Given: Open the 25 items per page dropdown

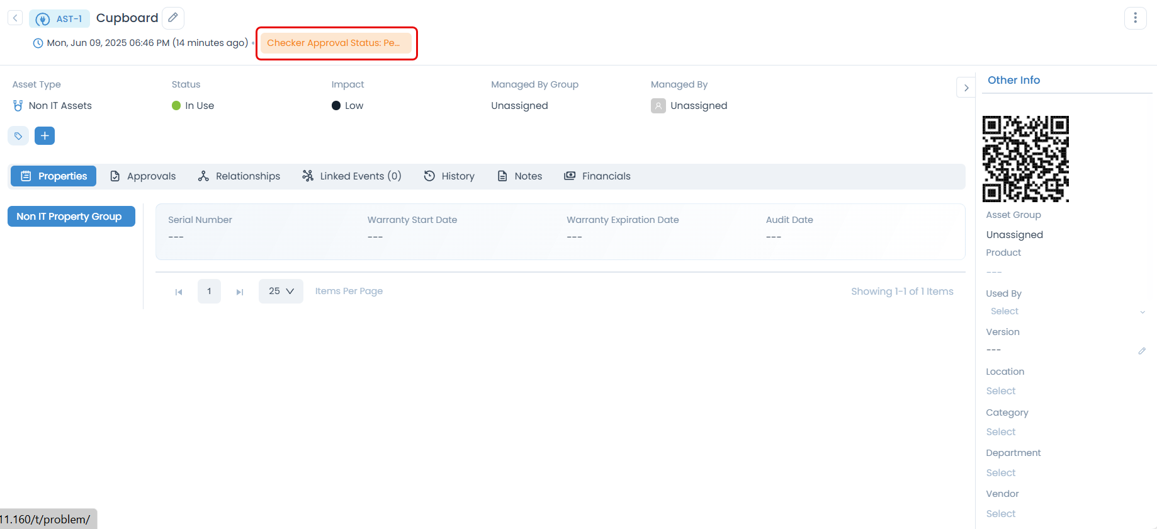Looking at the screenshot, I should tap(281, 292).
